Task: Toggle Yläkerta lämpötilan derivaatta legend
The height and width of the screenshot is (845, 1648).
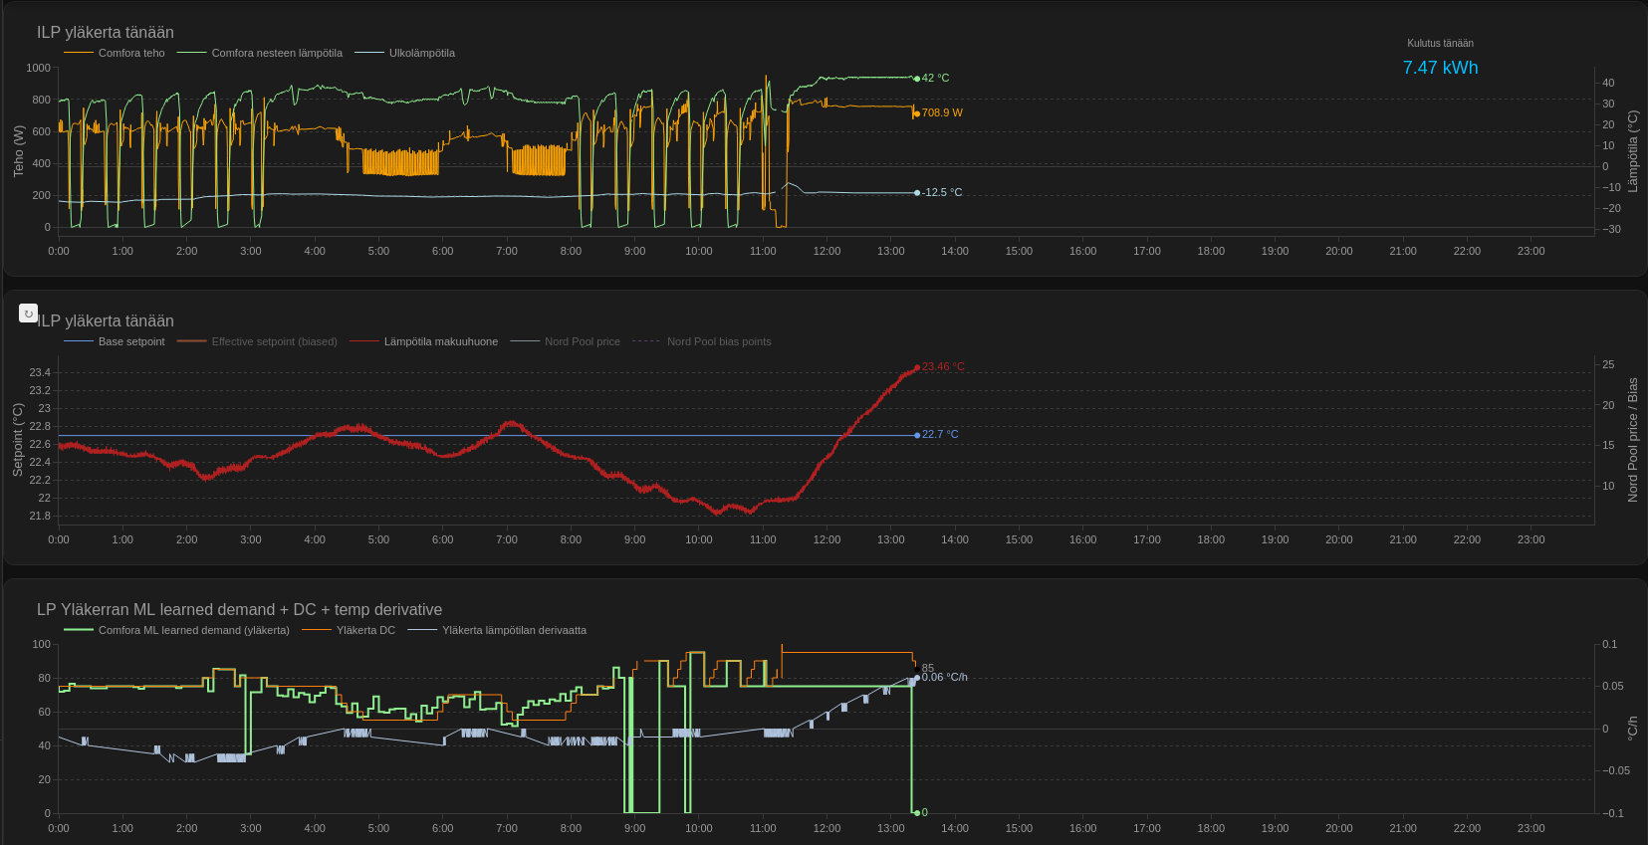Action: [514, 631]
